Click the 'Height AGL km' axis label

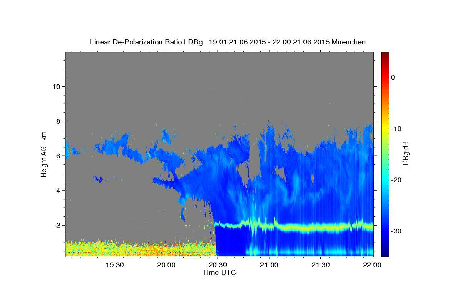(x=44, y=154)
